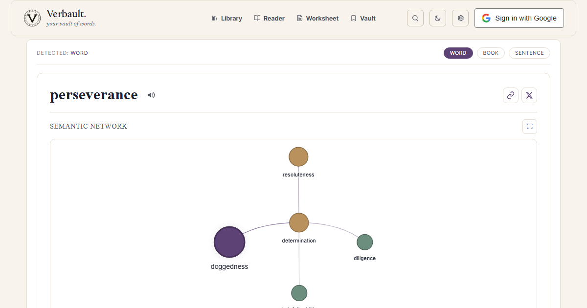587x308 pixels.
Task: Toggle dark mode moon icon
Action: click(438, 18)
